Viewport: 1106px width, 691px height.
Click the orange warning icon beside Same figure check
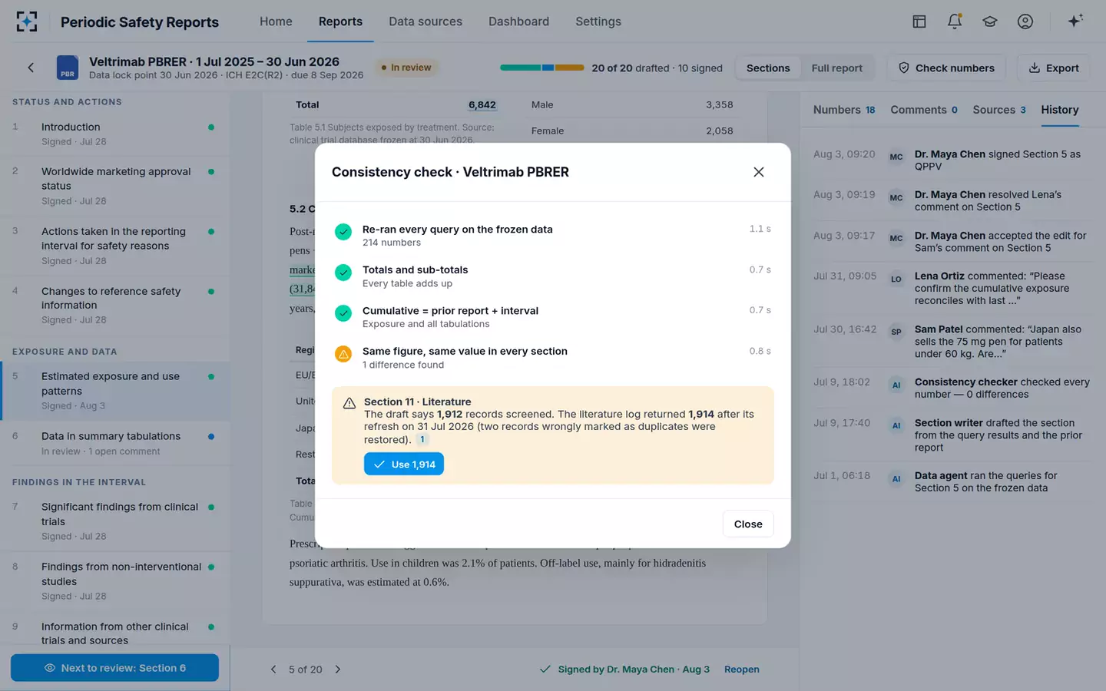pyautogui.click(x=343, y=354)
